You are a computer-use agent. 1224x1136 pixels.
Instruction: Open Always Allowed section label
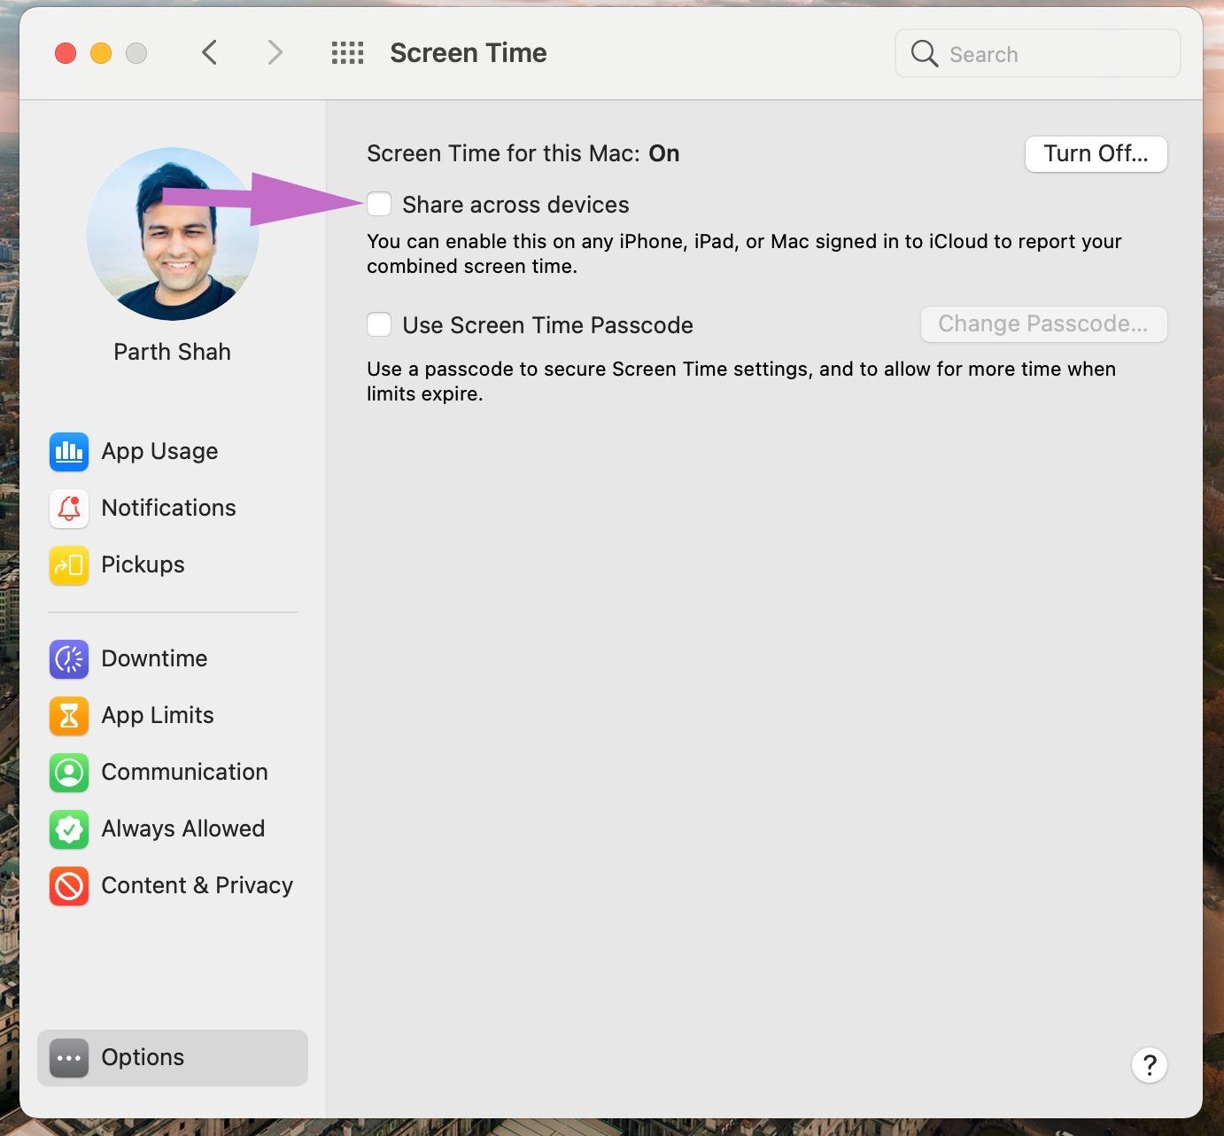tap(183, 829)
